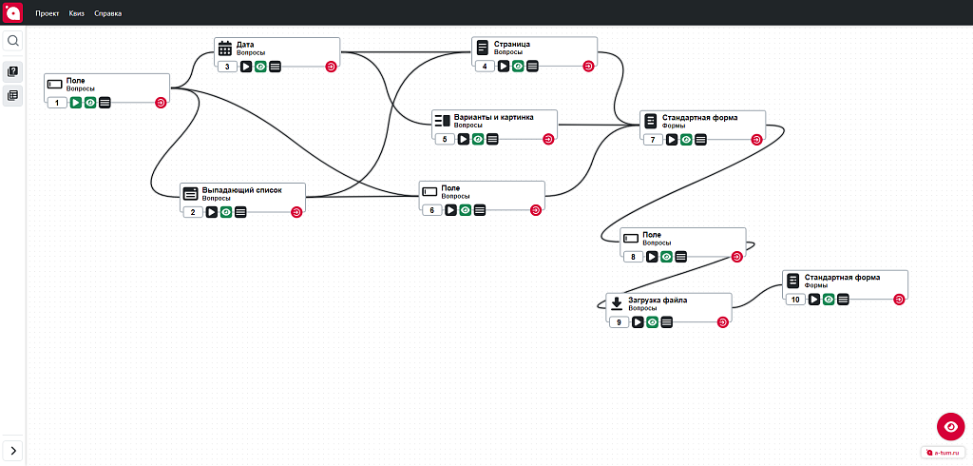
Task: Toggle the green eye on node 3
Action: pyautogui.click(x=260, y=67)
